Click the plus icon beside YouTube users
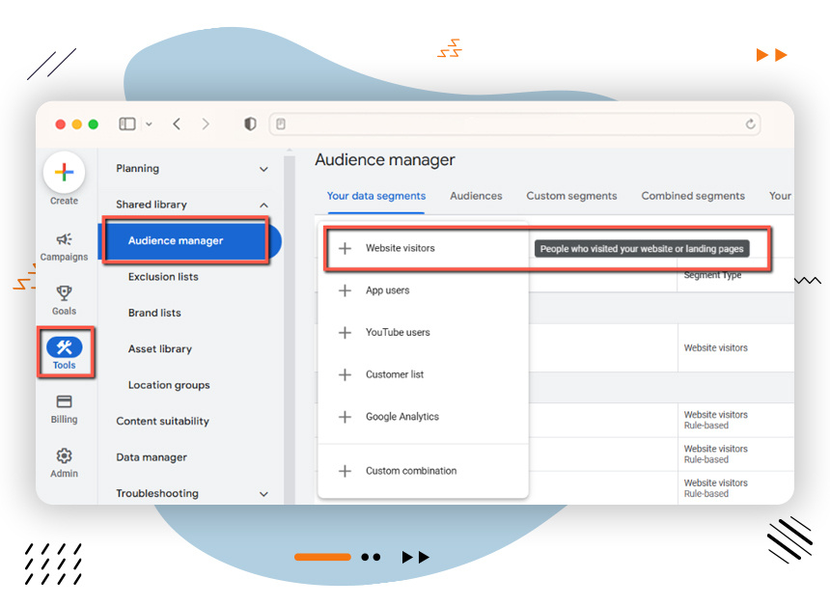Screen dimensions: 830x606 click(345, 332)
